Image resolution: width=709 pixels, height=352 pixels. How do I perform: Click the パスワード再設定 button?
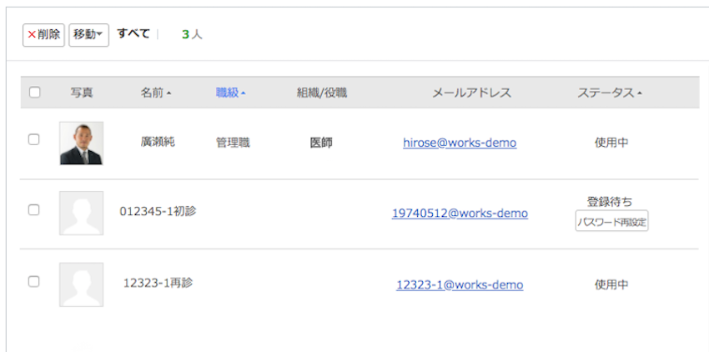(611, 221)
